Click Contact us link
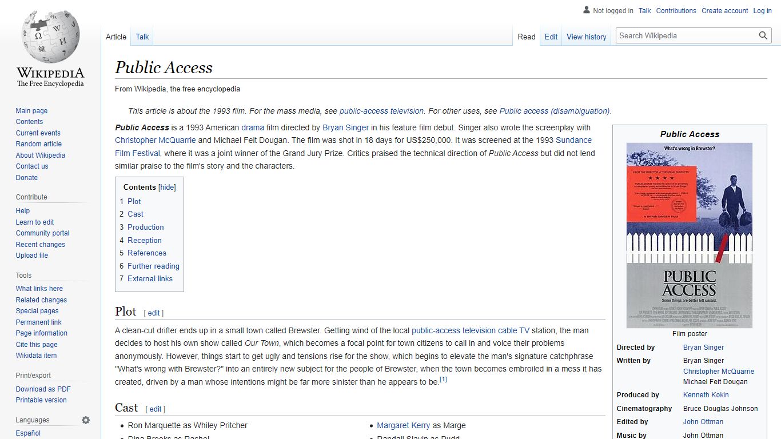 [x=31, y=166]
